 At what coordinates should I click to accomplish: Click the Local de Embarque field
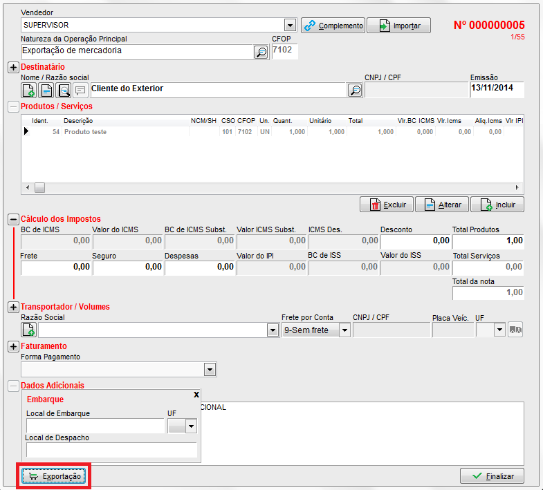click(x=95, y=426)
